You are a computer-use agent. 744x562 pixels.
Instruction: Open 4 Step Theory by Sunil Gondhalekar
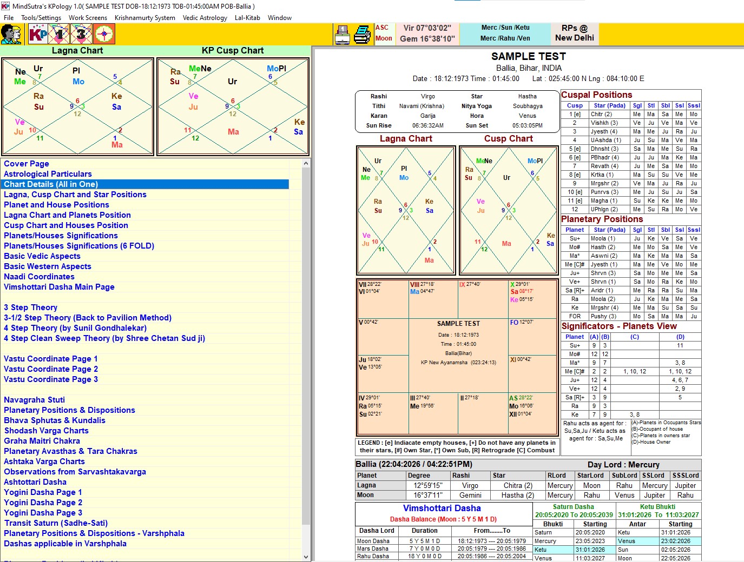(75, 328)
